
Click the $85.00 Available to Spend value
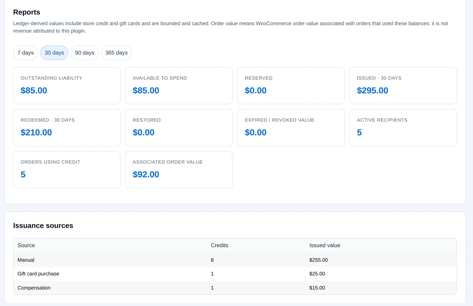pyautogui.click(x=146, y=91)
